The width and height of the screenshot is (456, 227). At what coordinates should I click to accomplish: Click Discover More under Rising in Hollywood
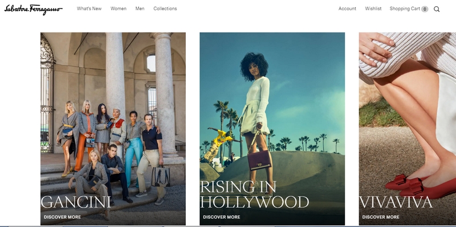222,217
